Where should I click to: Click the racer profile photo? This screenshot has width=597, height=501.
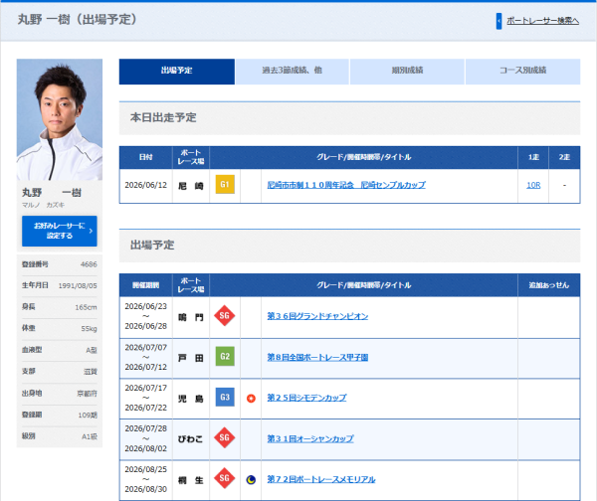coord(60,119)
